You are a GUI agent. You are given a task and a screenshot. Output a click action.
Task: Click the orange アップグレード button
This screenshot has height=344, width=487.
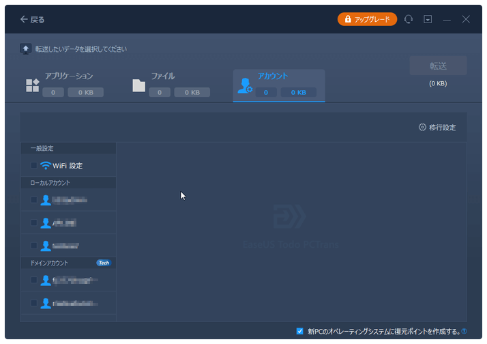coord(367,20)
